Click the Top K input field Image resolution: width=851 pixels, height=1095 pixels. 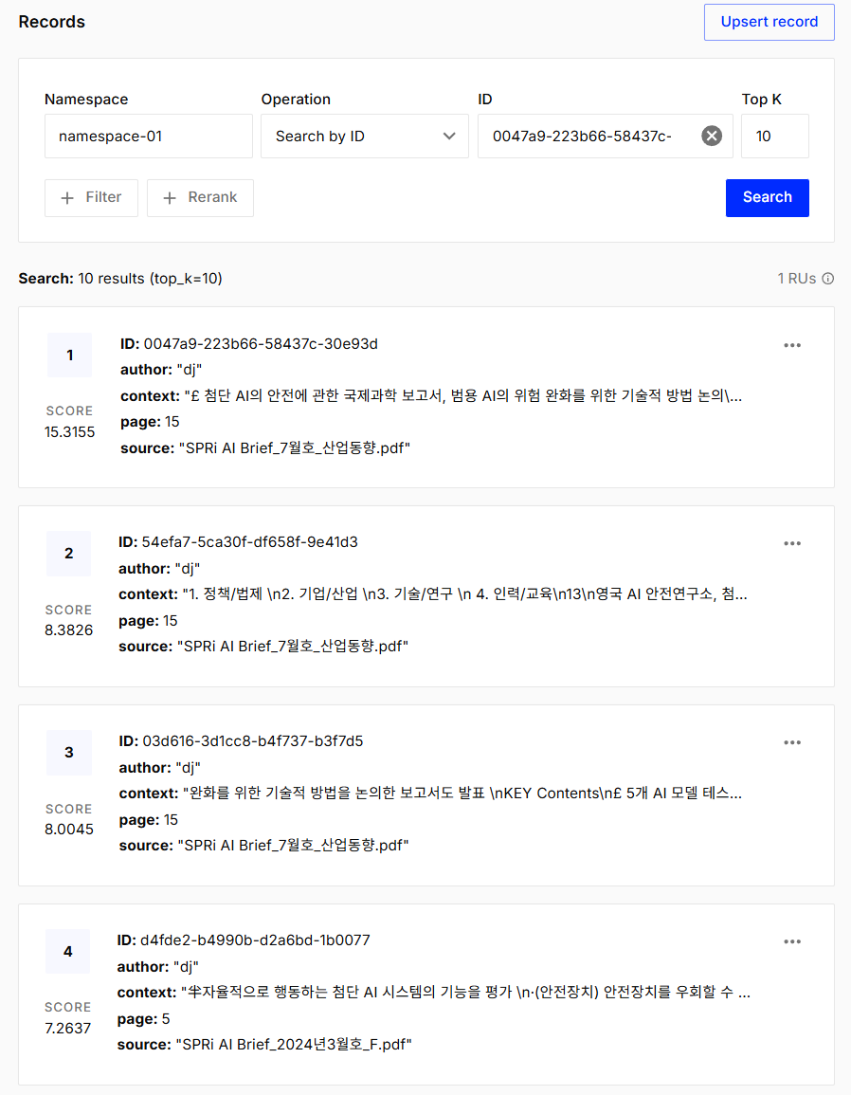[x=774, y=136]
